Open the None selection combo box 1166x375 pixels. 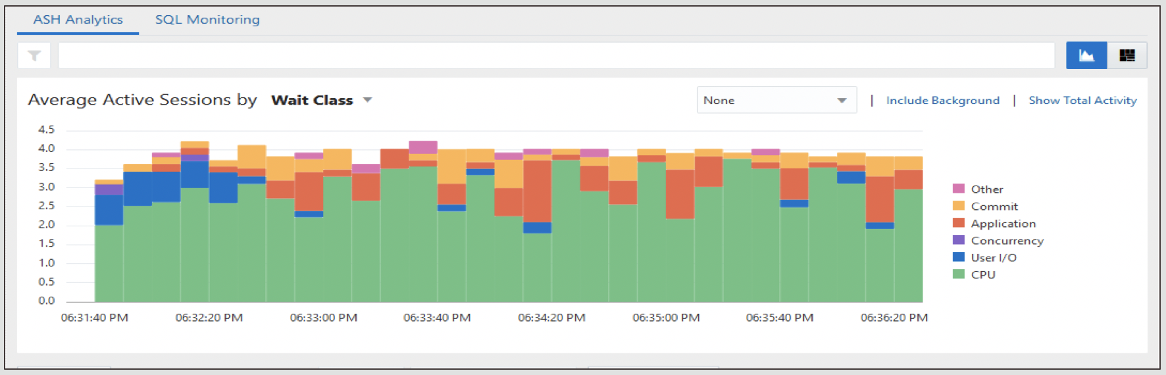(767, 100)
